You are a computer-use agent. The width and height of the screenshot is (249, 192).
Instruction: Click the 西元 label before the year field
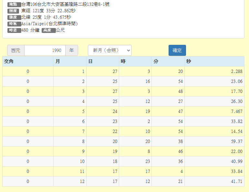click(16, 50)
